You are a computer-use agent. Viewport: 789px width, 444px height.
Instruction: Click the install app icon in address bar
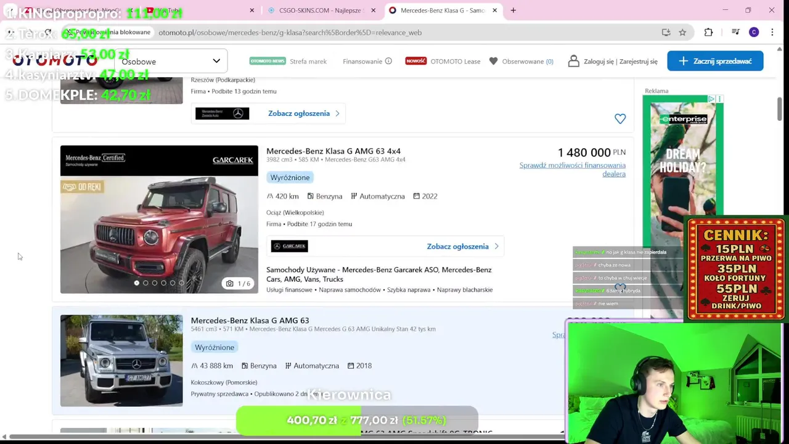(666, 32)
